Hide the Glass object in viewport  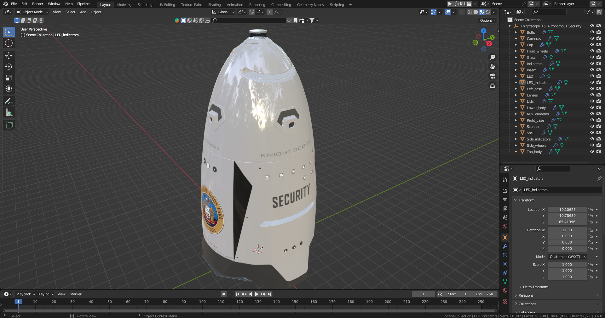[592, 57]
